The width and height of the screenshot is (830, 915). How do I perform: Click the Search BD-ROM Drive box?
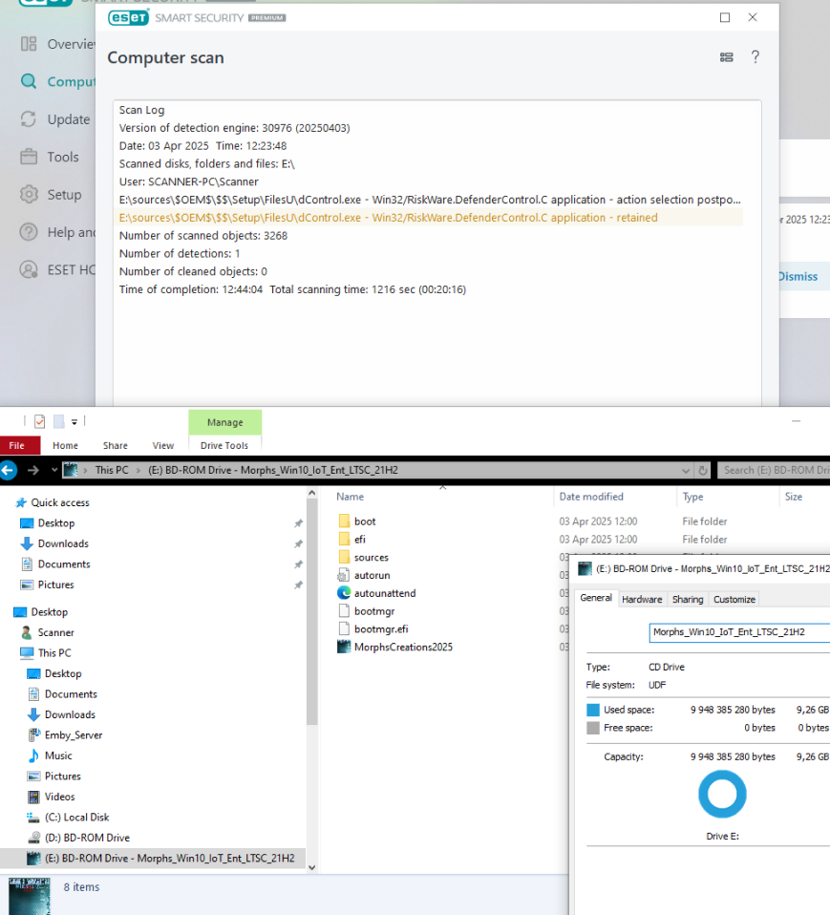[x=774, y=470]
